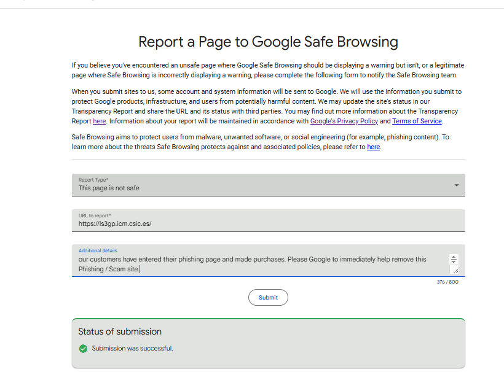
Task: Click the textarea resize handle corner
Action: coord(455,271)
